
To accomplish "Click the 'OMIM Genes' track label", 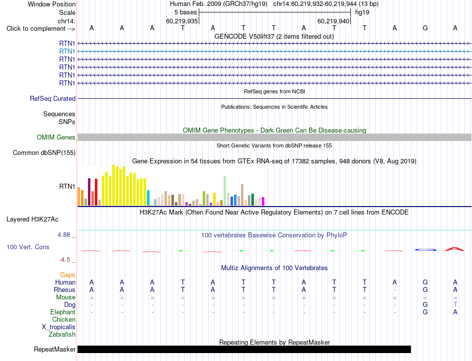I will tap(56, 138).
